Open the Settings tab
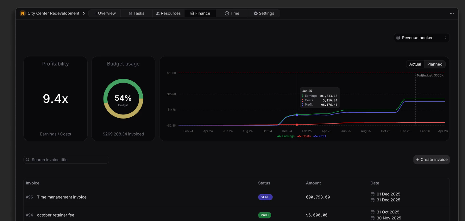 tap(264, 13)
